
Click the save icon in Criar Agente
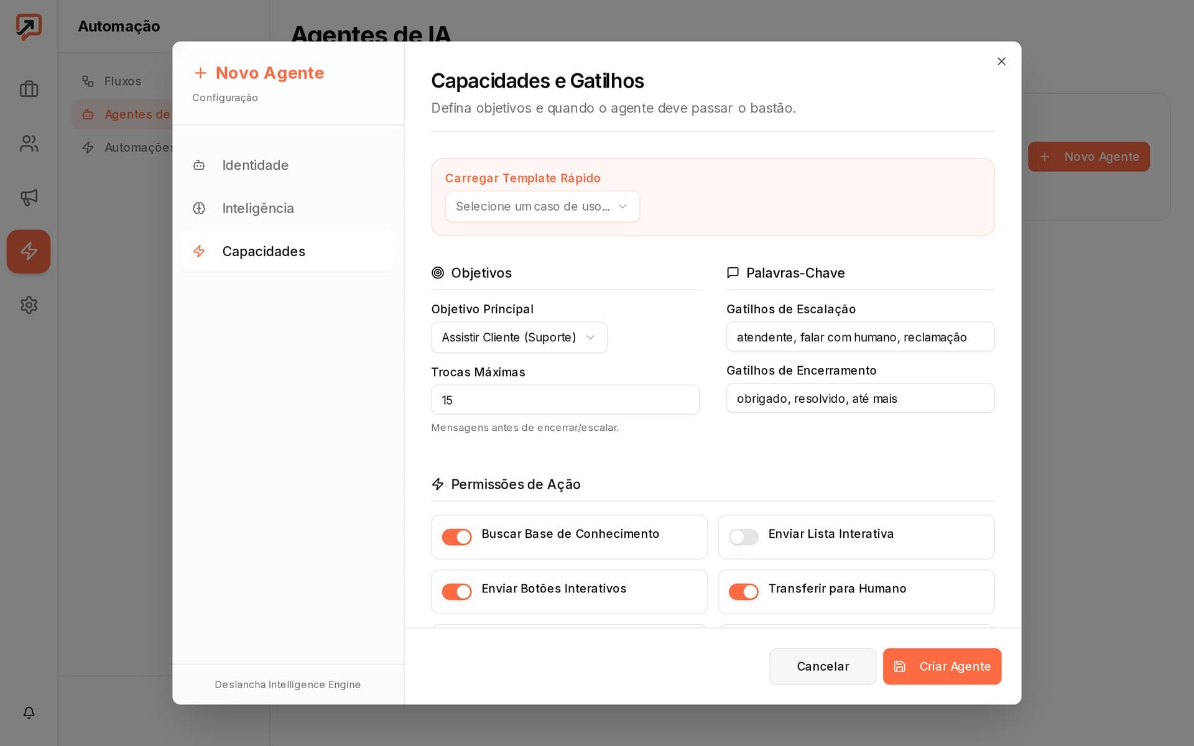click(899, 666)
